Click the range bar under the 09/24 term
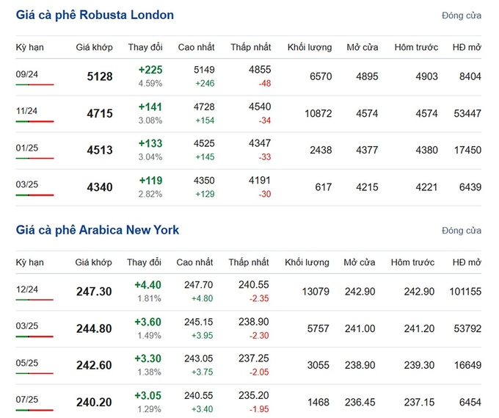499x418 pixels. 34,84
